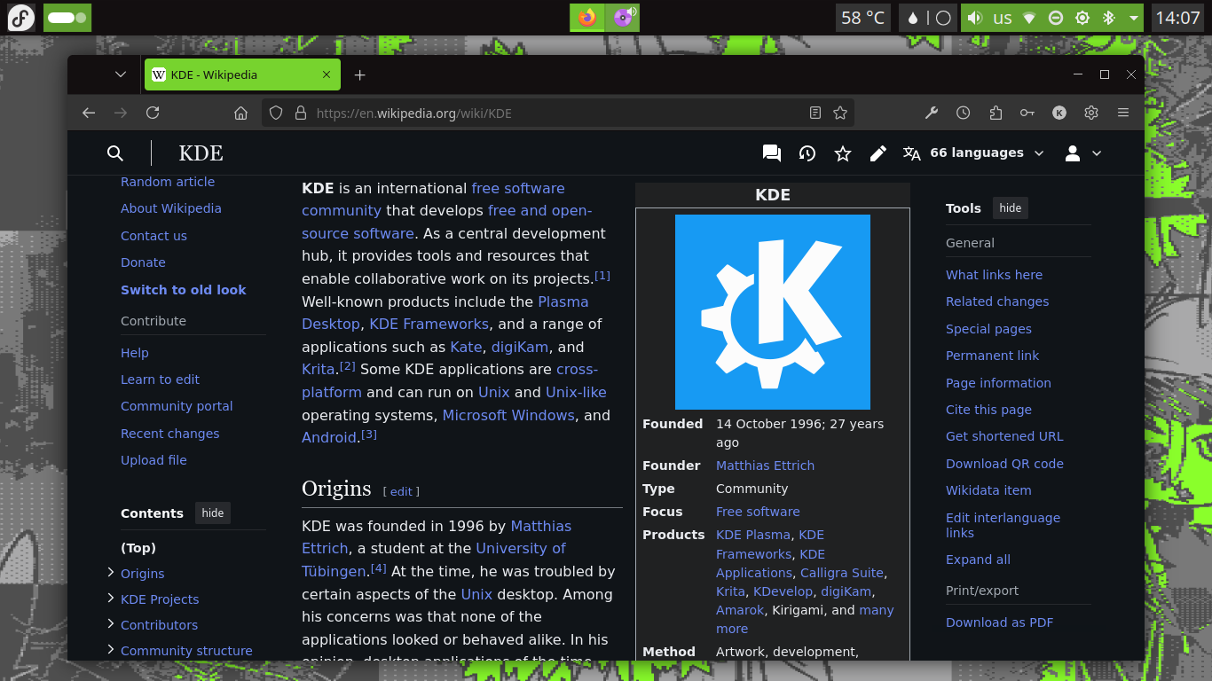View page history via clock icon
Image resolution: width=1212 pixels, height=681 pixels.
pos(807,153)
